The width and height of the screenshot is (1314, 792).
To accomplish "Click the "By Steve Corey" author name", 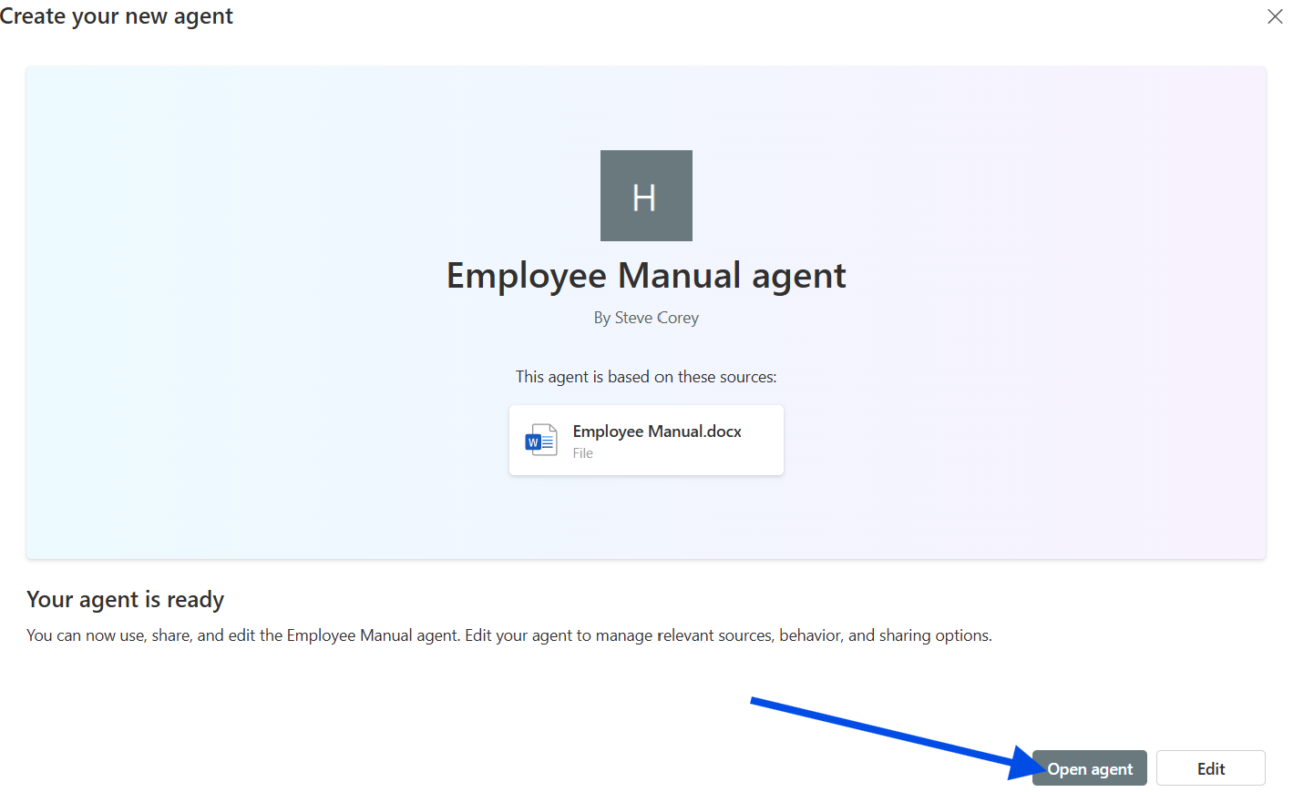I will pyautogui.click(x=646, y=317).
